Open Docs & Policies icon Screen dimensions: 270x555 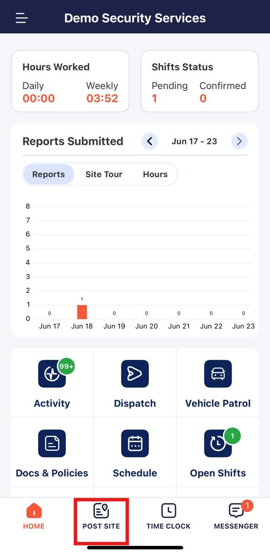pos(52,444)
